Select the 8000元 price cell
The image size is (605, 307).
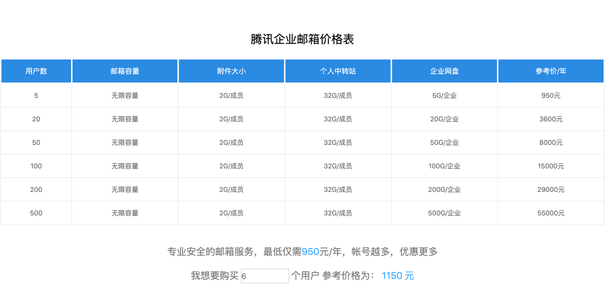coord(551,142)
